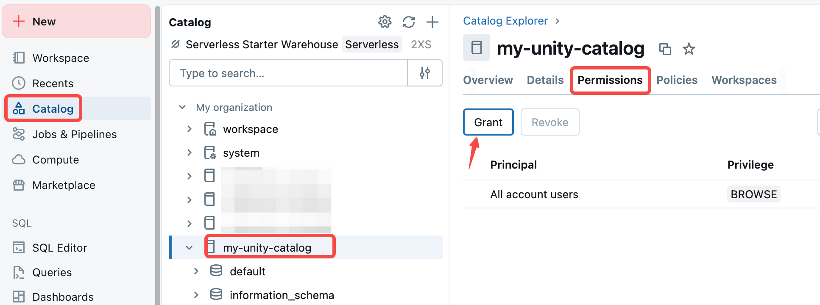Refresh the catalog list
Screen dimensions: 820x305
[409, 22]
